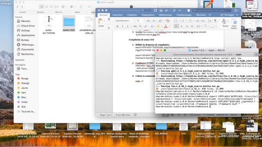Switch to the Insertion ribbon tab

coord(117,15)
